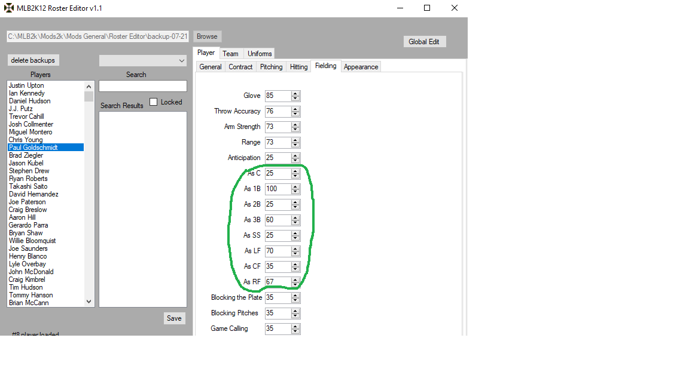Image resolution: width=689 pixels, height=387 pixels.
Task: Adjust the Range spinner
Action: 295,143
